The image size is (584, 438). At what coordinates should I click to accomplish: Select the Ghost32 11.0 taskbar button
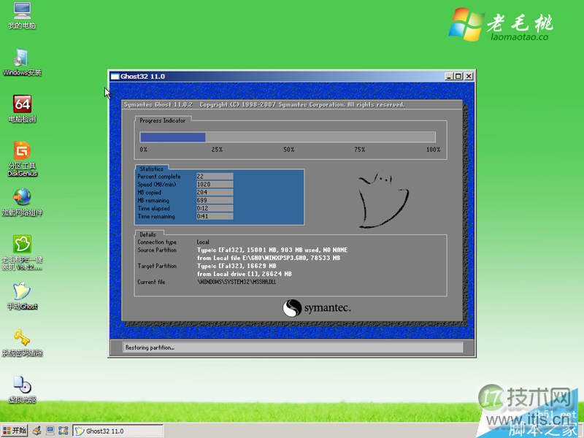(118, 431)
